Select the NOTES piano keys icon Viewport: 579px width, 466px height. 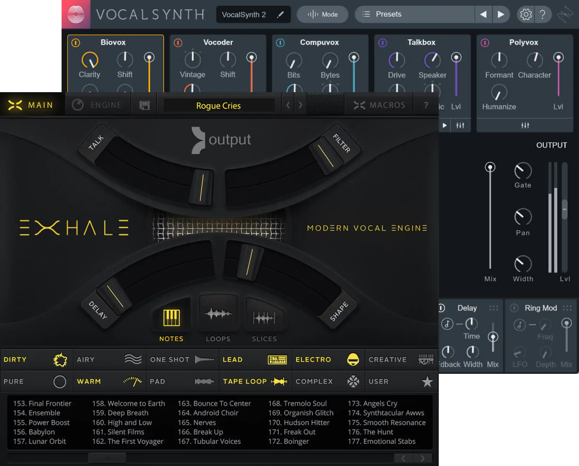pyautogui.click(x=171, y=317)
